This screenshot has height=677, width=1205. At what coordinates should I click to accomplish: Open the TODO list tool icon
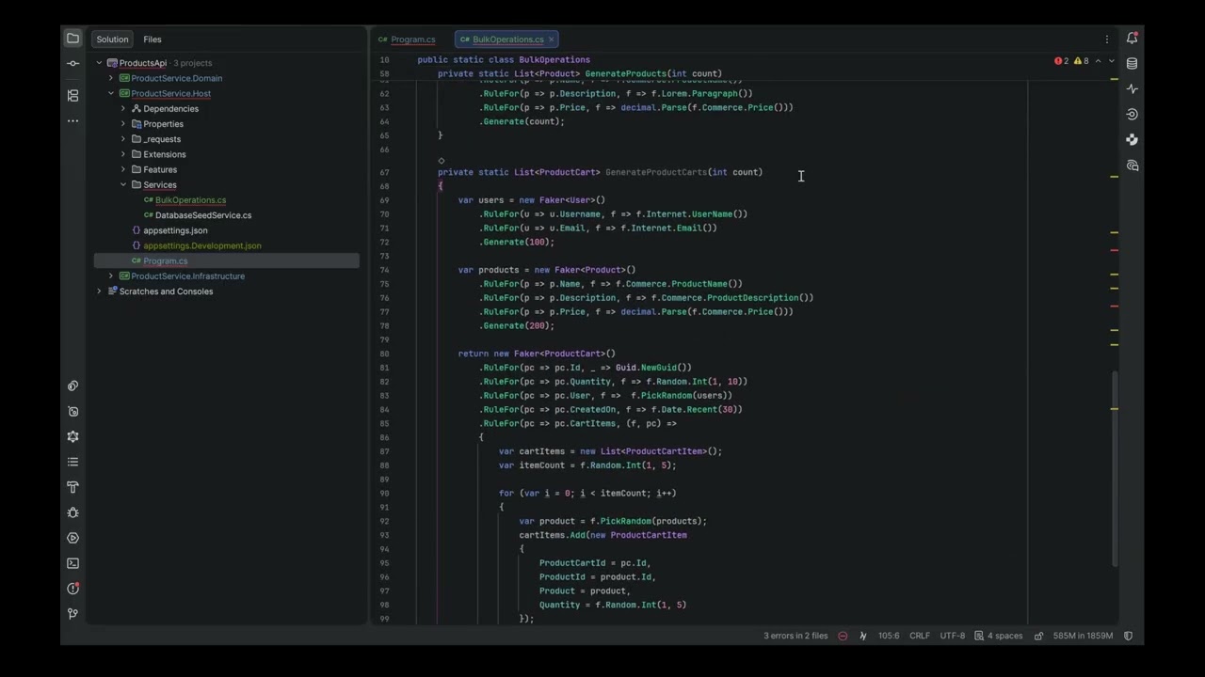point(72,462)
